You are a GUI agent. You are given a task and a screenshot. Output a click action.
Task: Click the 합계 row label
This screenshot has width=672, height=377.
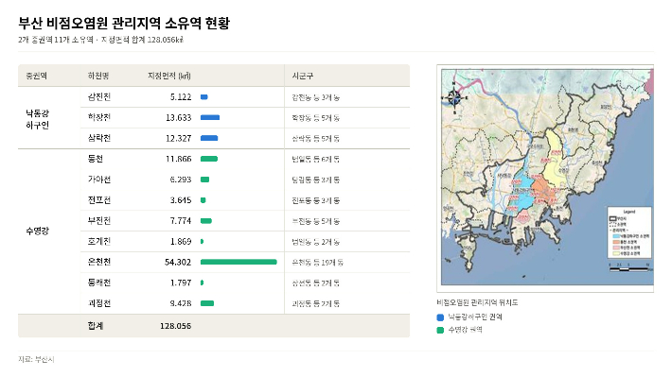click(96, 326)
